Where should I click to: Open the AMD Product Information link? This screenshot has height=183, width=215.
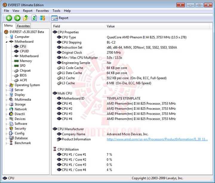(157, 139)
